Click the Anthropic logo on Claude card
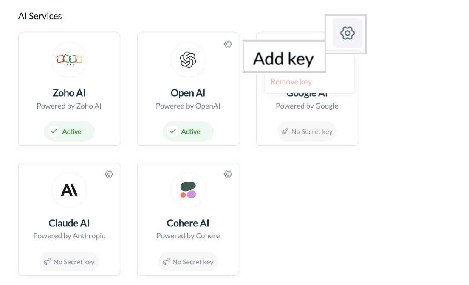 tap(69, 190)
